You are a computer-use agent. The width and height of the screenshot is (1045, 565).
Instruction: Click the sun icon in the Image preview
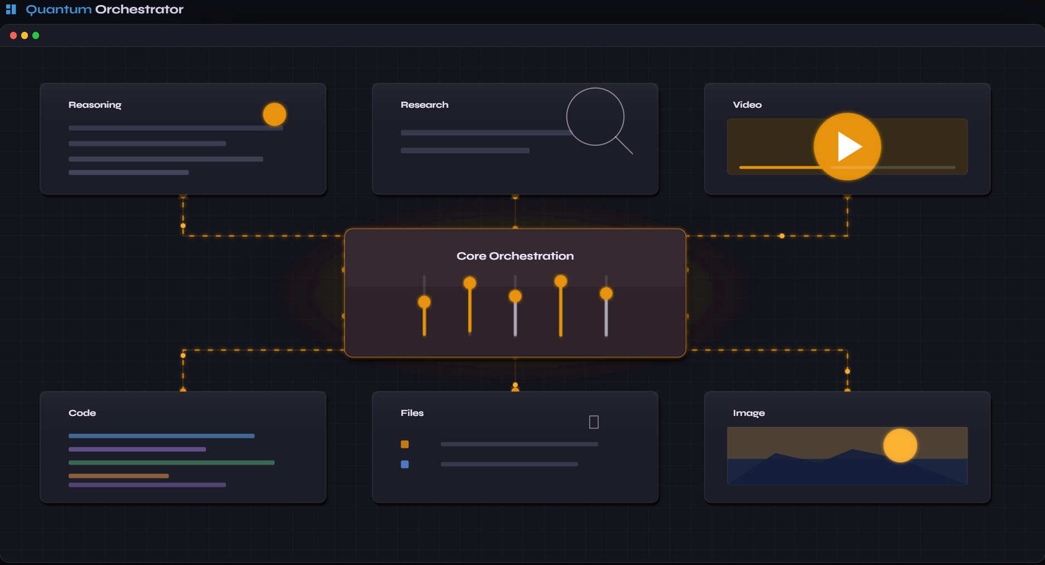(900, 446)
